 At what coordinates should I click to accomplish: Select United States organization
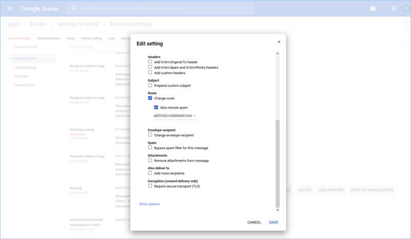[x=24, y=85]
